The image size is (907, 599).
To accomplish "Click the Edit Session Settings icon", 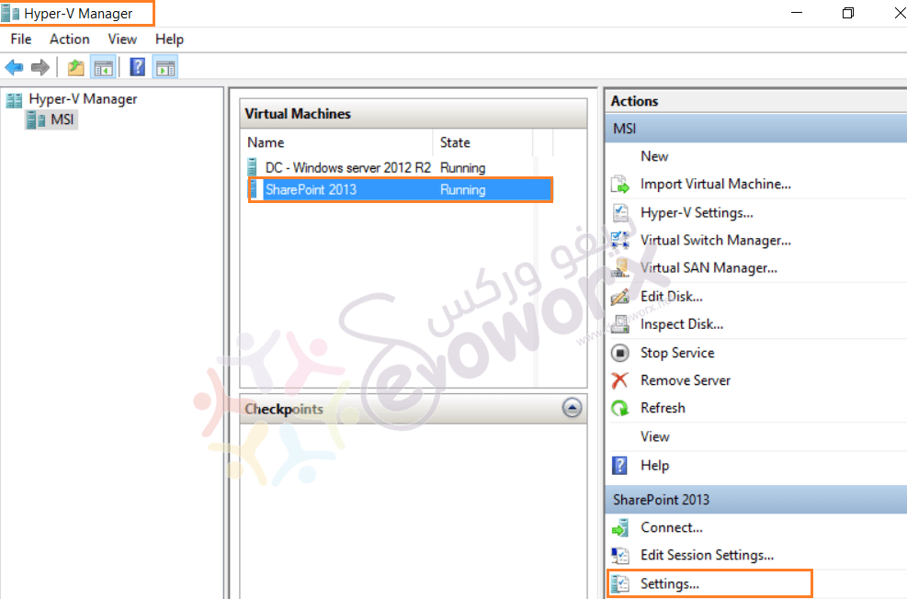I will click(x=620, y=556).
